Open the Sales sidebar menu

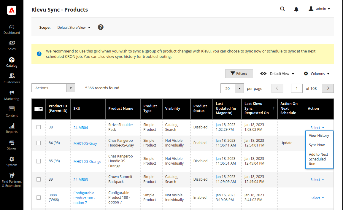point(12,46)
